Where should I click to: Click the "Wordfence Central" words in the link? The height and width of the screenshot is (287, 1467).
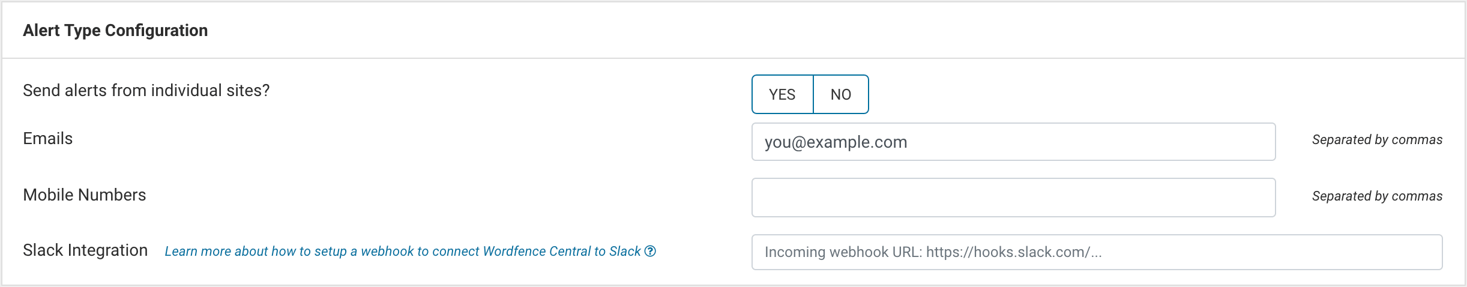click(x=537, y=251)
